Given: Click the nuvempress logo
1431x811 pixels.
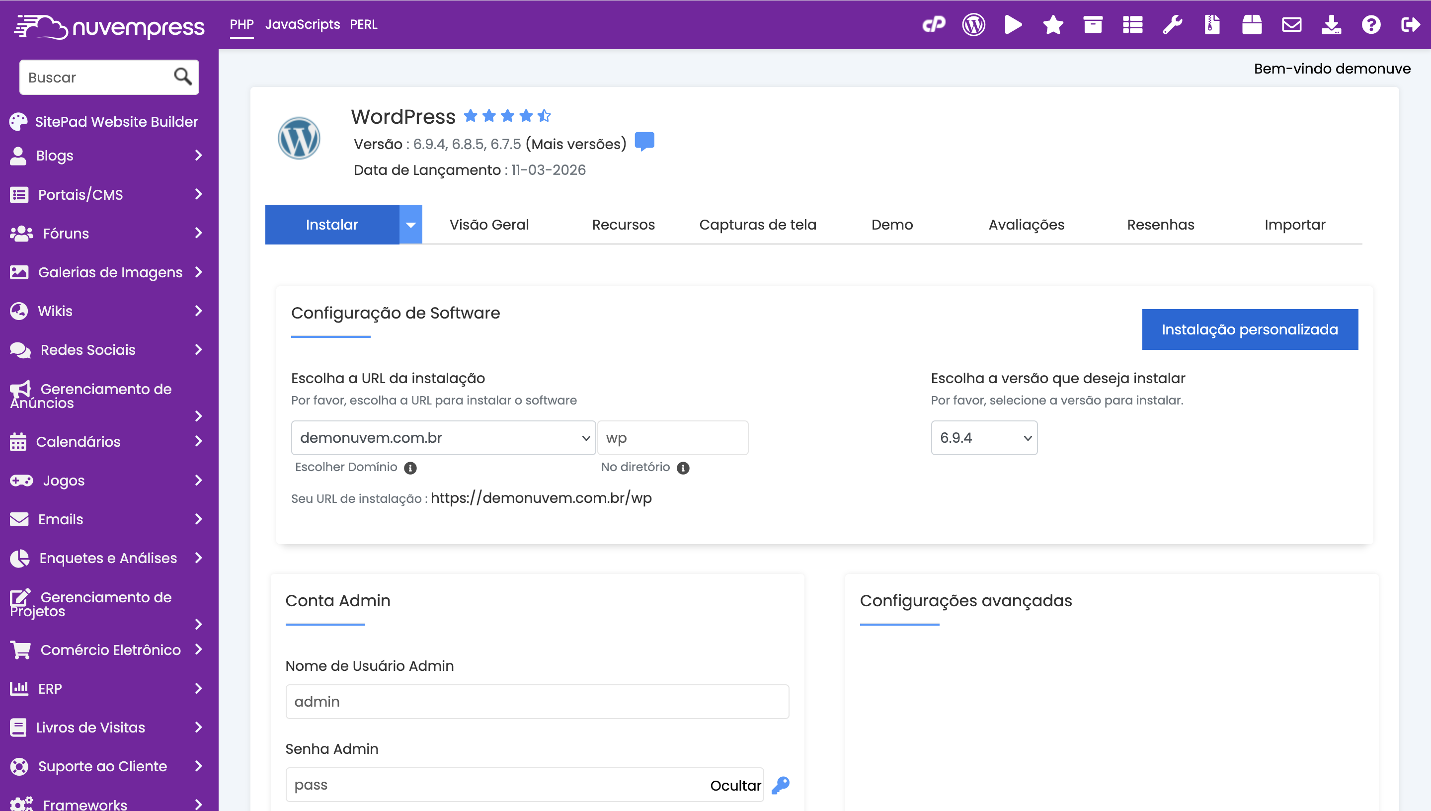Looking at the screenshot, I should pyautogui.click(x=109, y=26).
